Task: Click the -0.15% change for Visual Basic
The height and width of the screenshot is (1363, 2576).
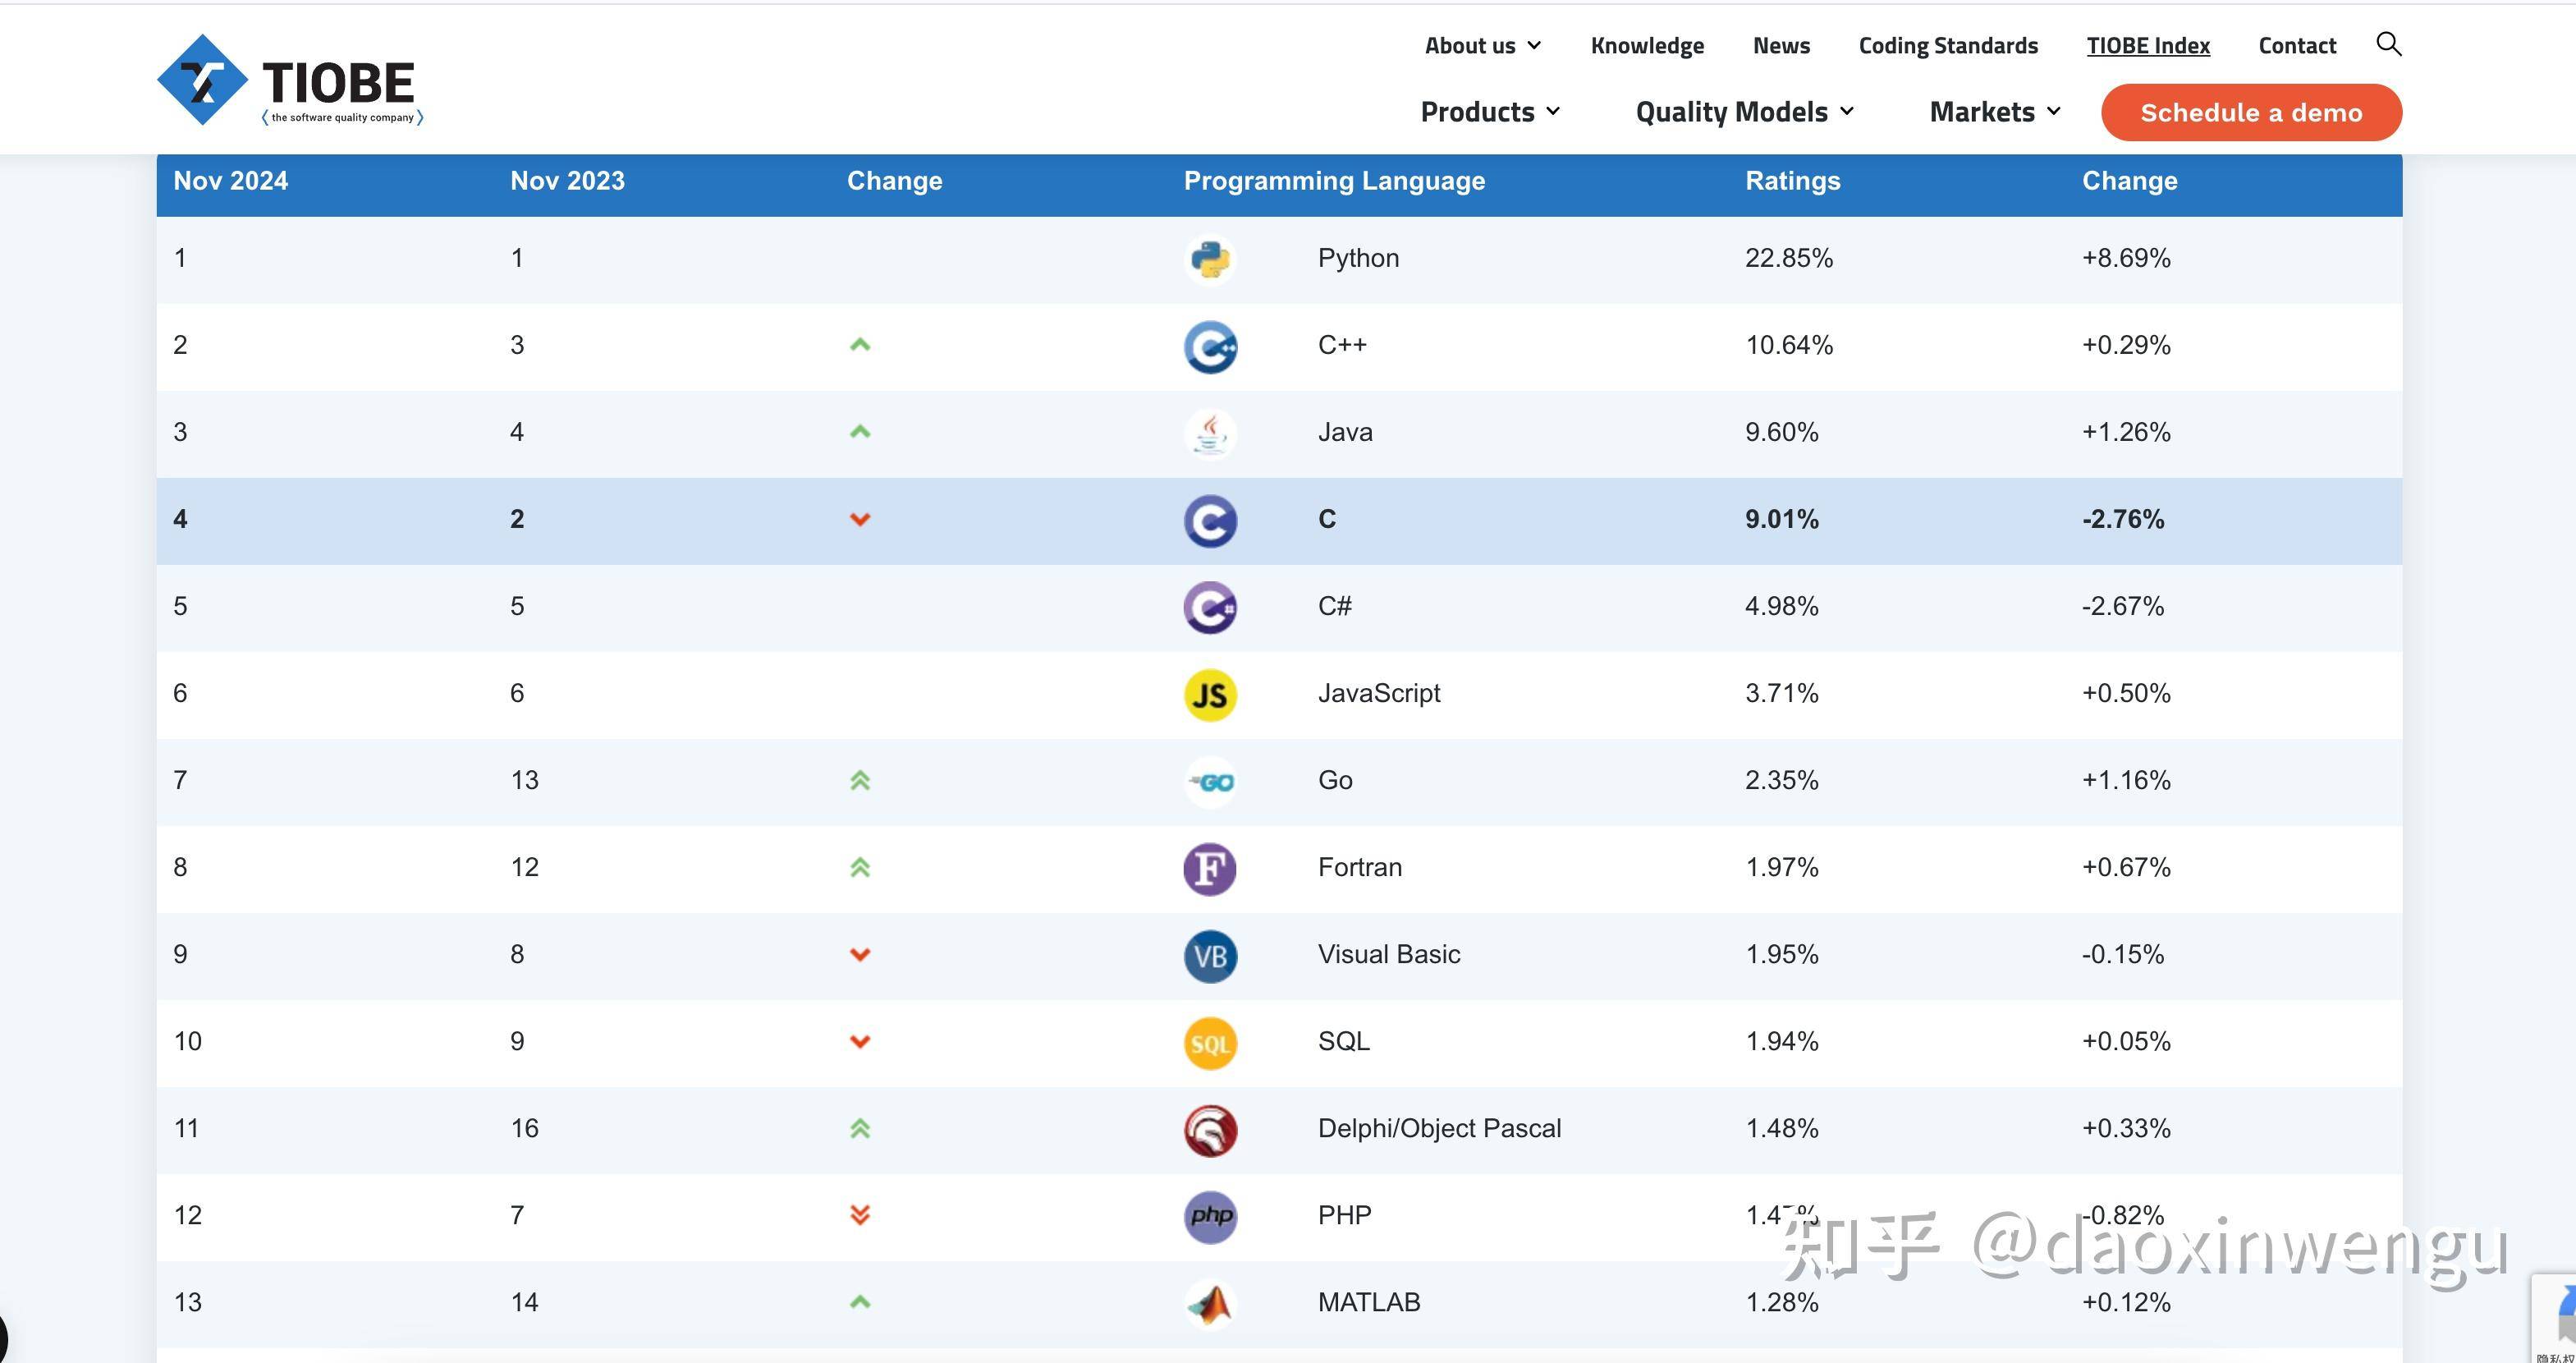Action: pos(2123,954)
